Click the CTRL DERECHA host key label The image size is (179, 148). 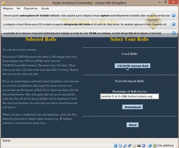165,146
